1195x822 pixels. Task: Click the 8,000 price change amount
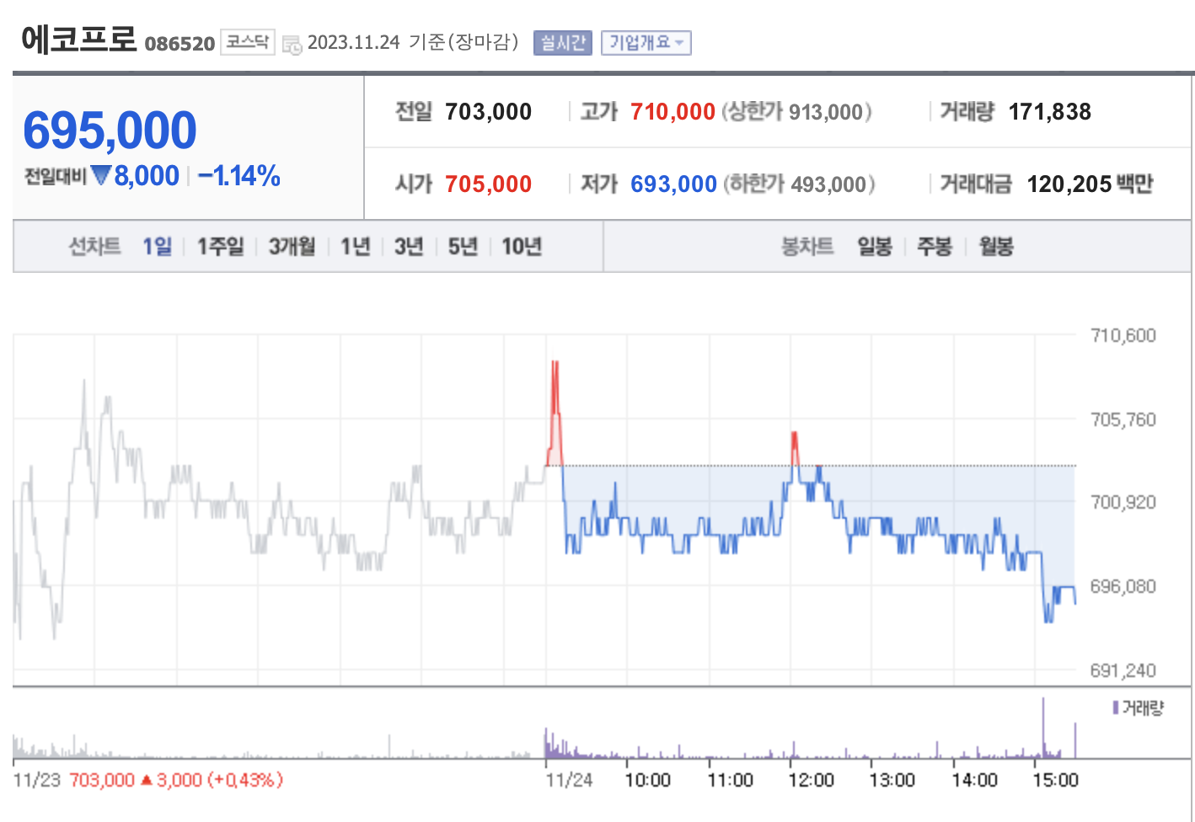[x=147, y=175]
